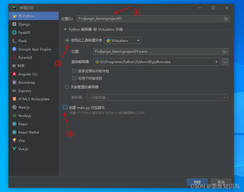Enable 可用于所有项目 checkbox
244x192 pixels.
tap(74, 78)
